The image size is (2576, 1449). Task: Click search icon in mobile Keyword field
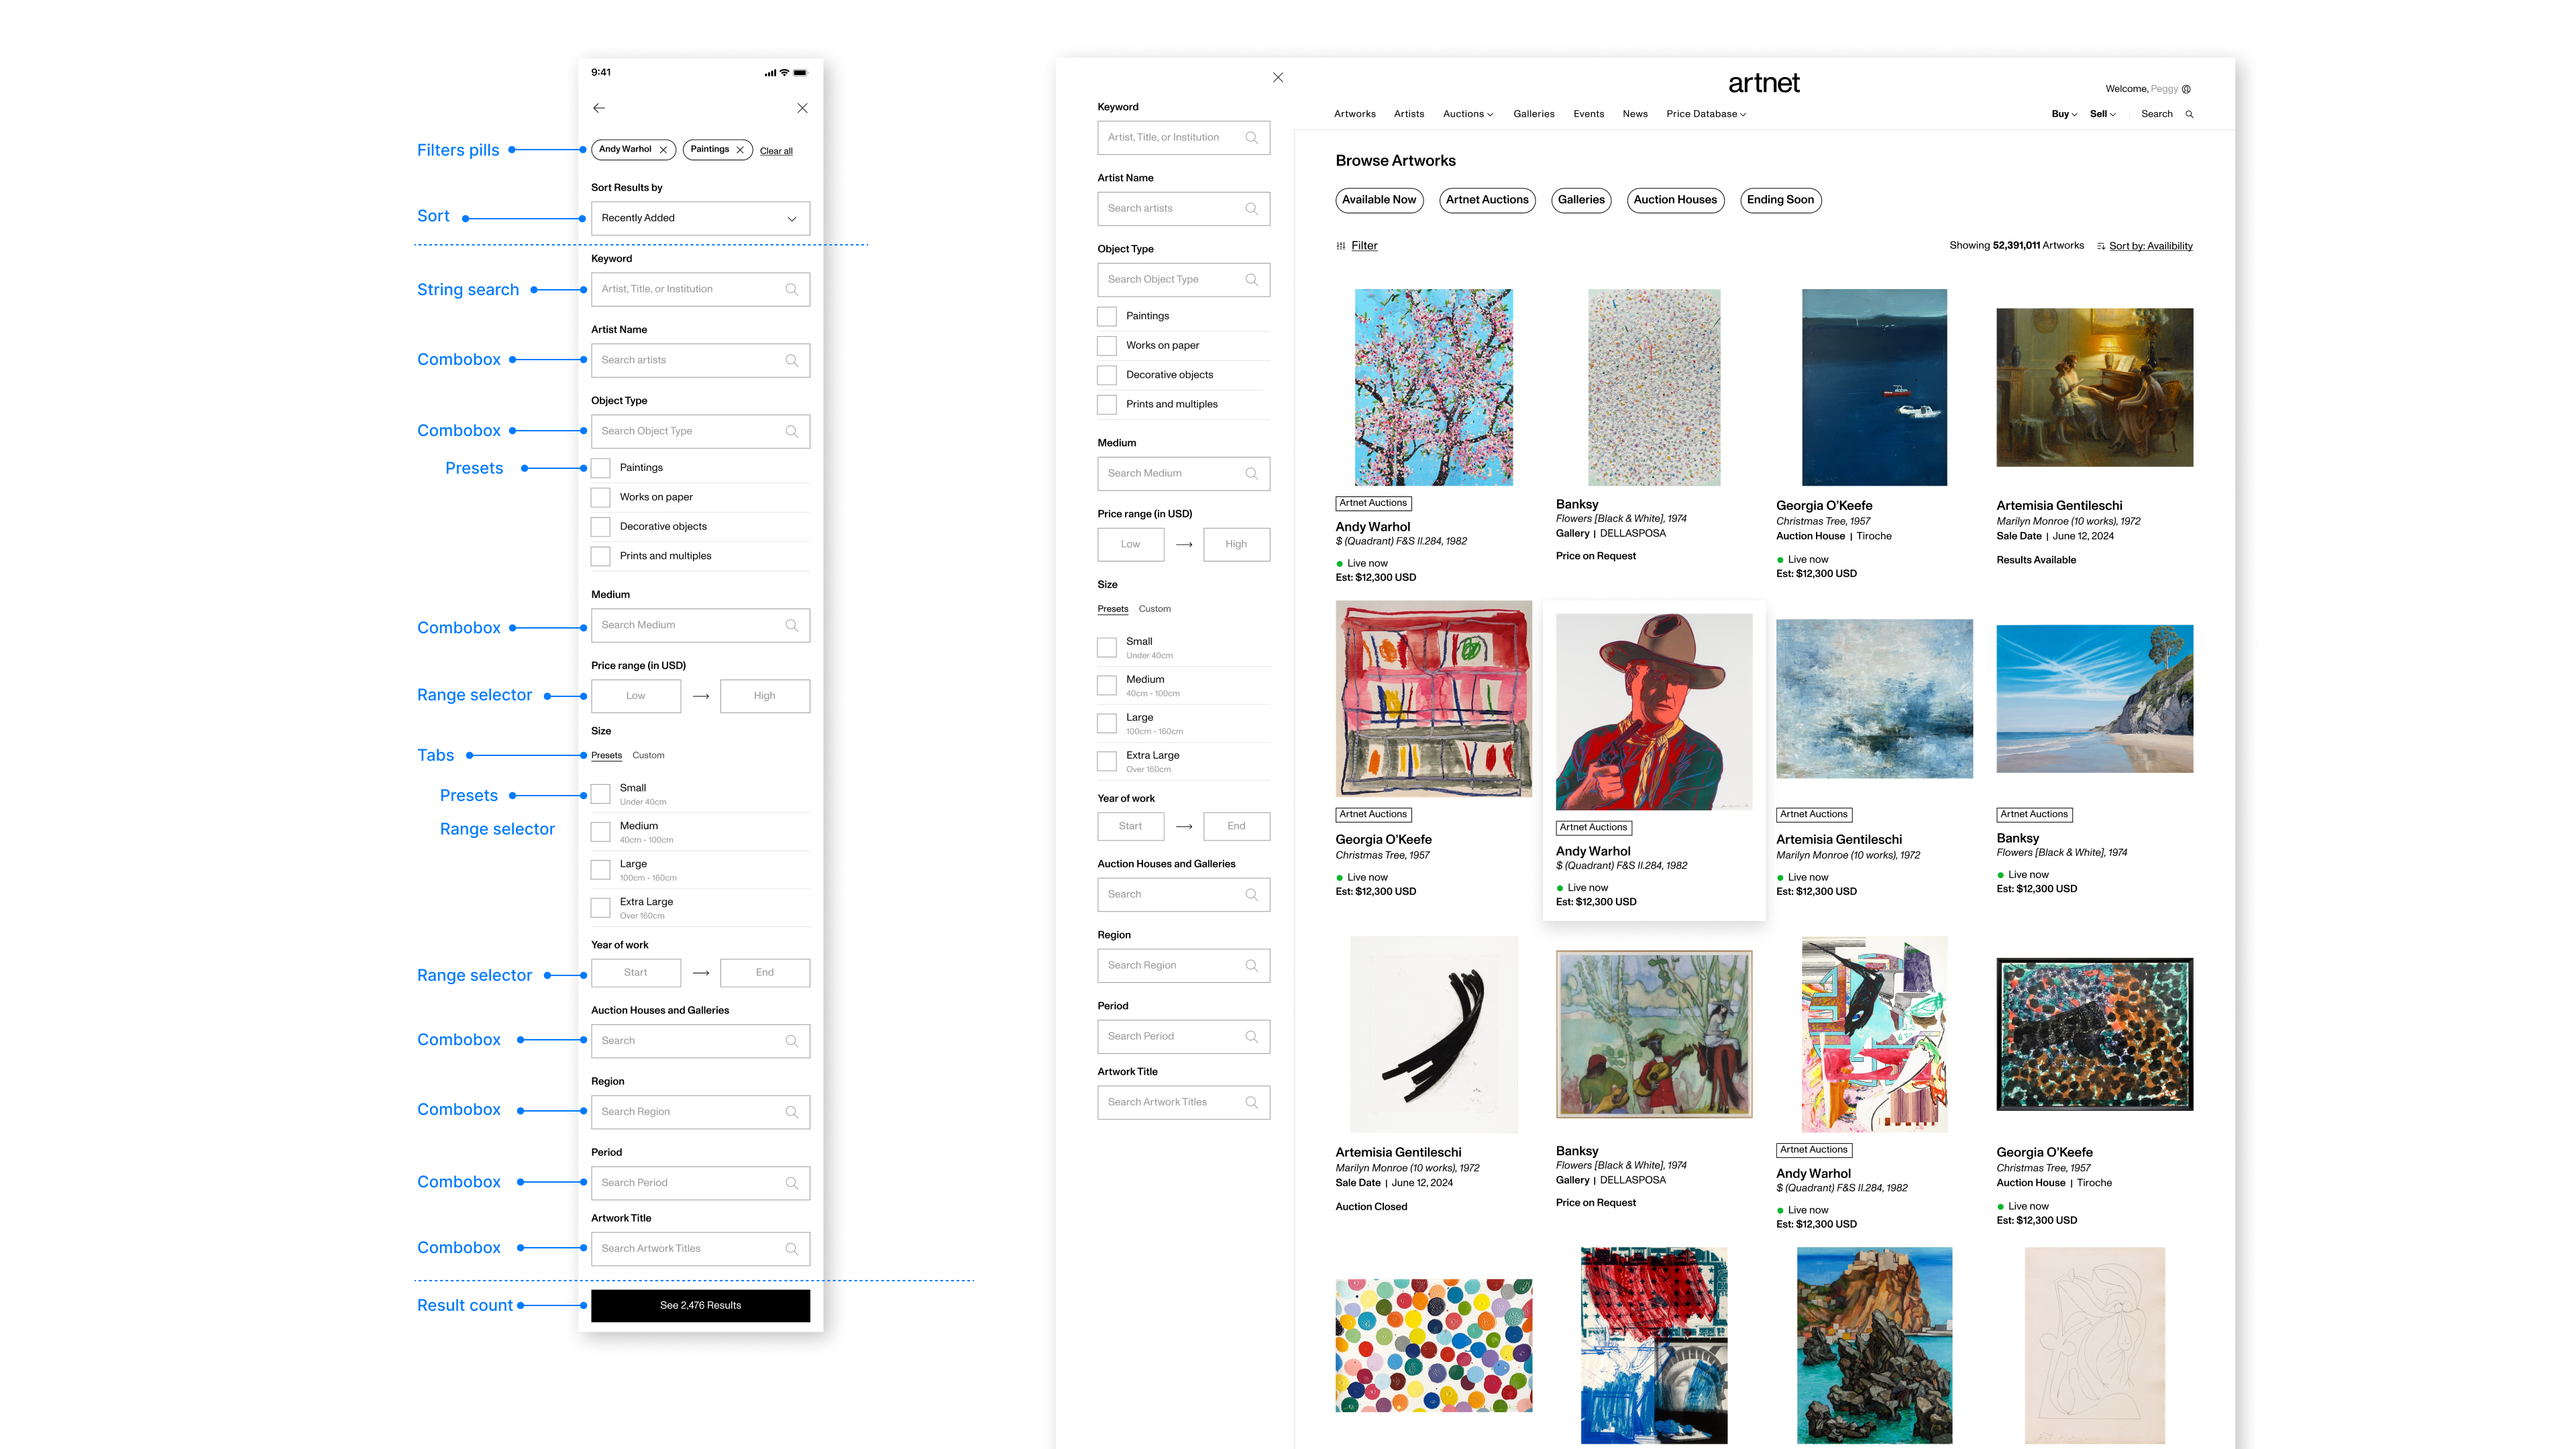792,289
